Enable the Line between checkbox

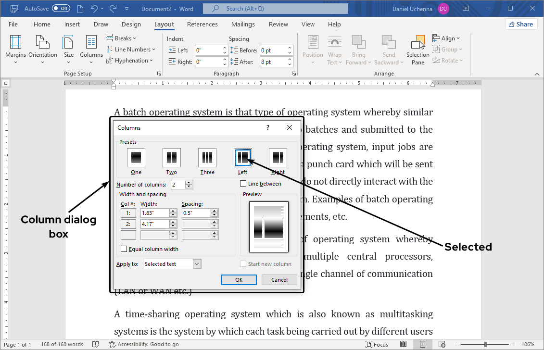tap(243, 184)
